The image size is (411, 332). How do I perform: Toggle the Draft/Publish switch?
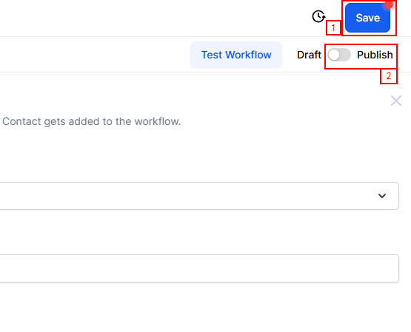point(339,55)
